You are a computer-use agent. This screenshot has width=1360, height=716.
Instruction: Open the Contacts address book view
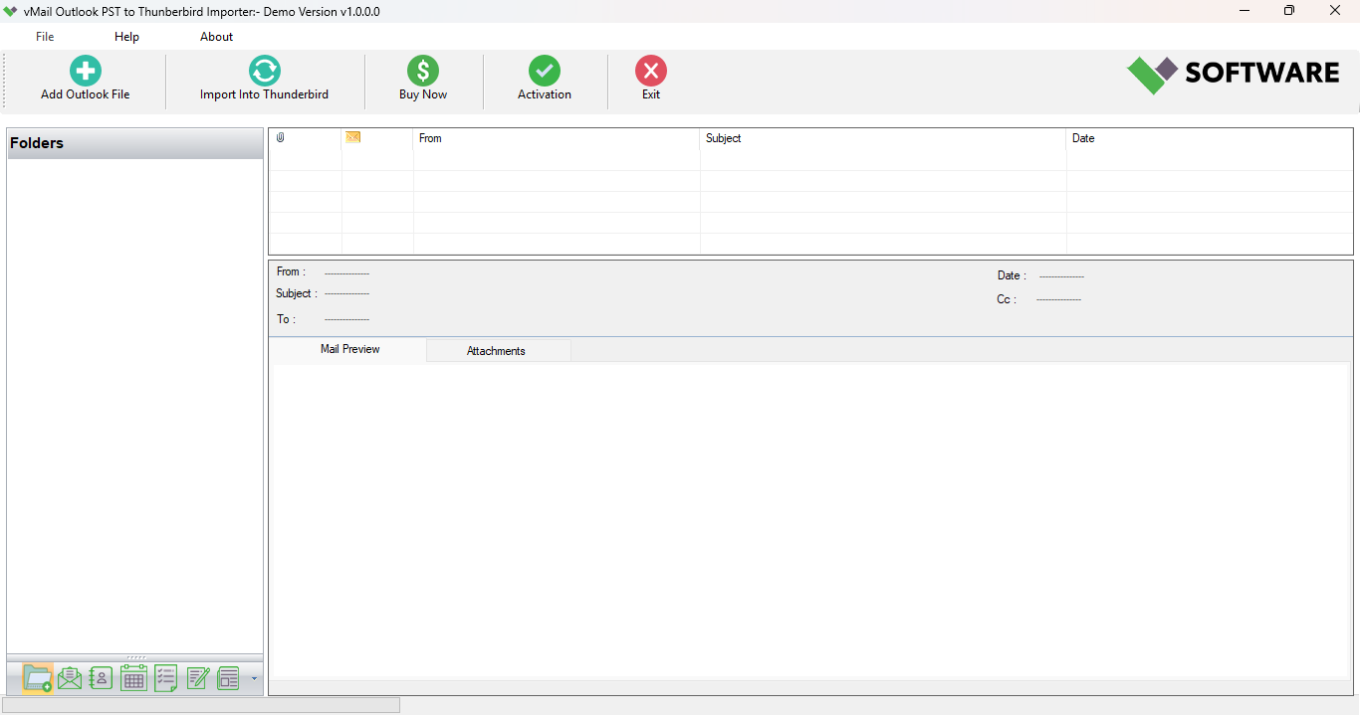click(x=101, y=677)
